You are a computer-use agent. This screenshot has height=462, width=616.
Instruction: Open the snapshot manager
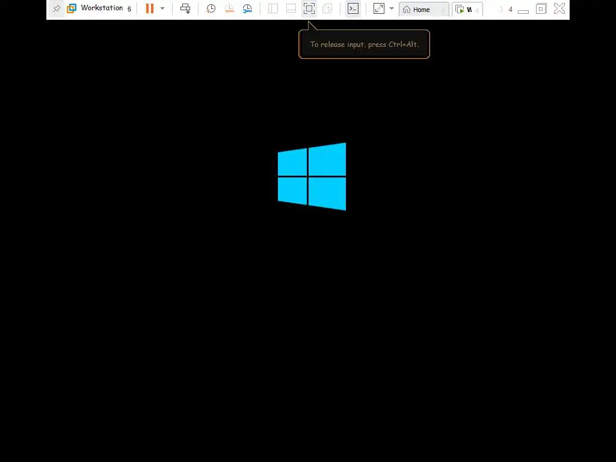[x=247, y=8]
